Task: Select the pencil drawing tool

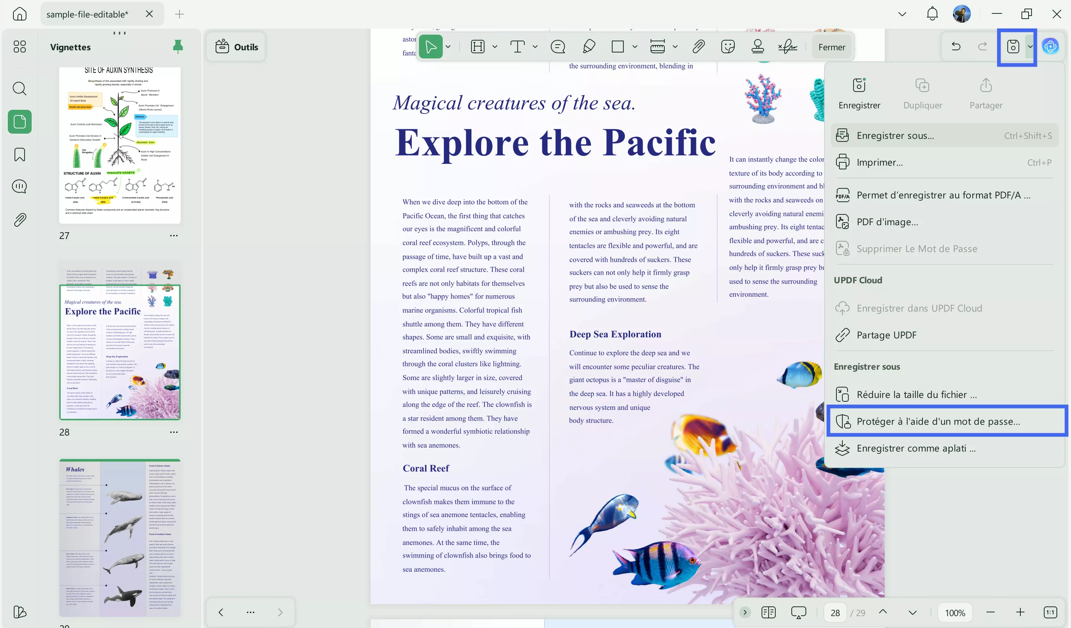Action: tap(589, 46)
